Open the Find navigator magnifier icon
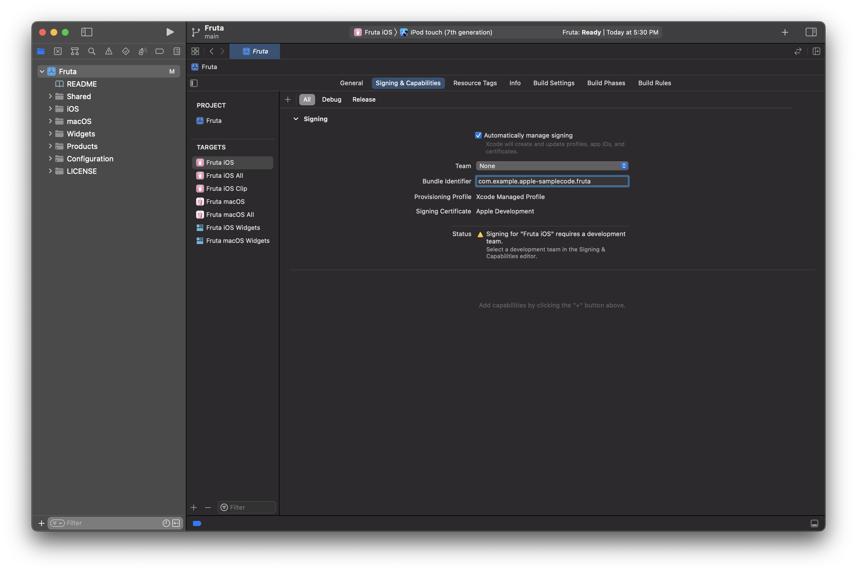 coord(92,52)
